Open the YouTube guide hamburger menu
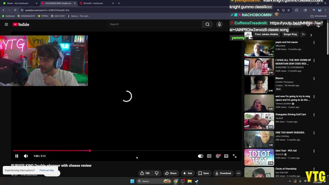The image size is (329, 185). tap(6, 24)
